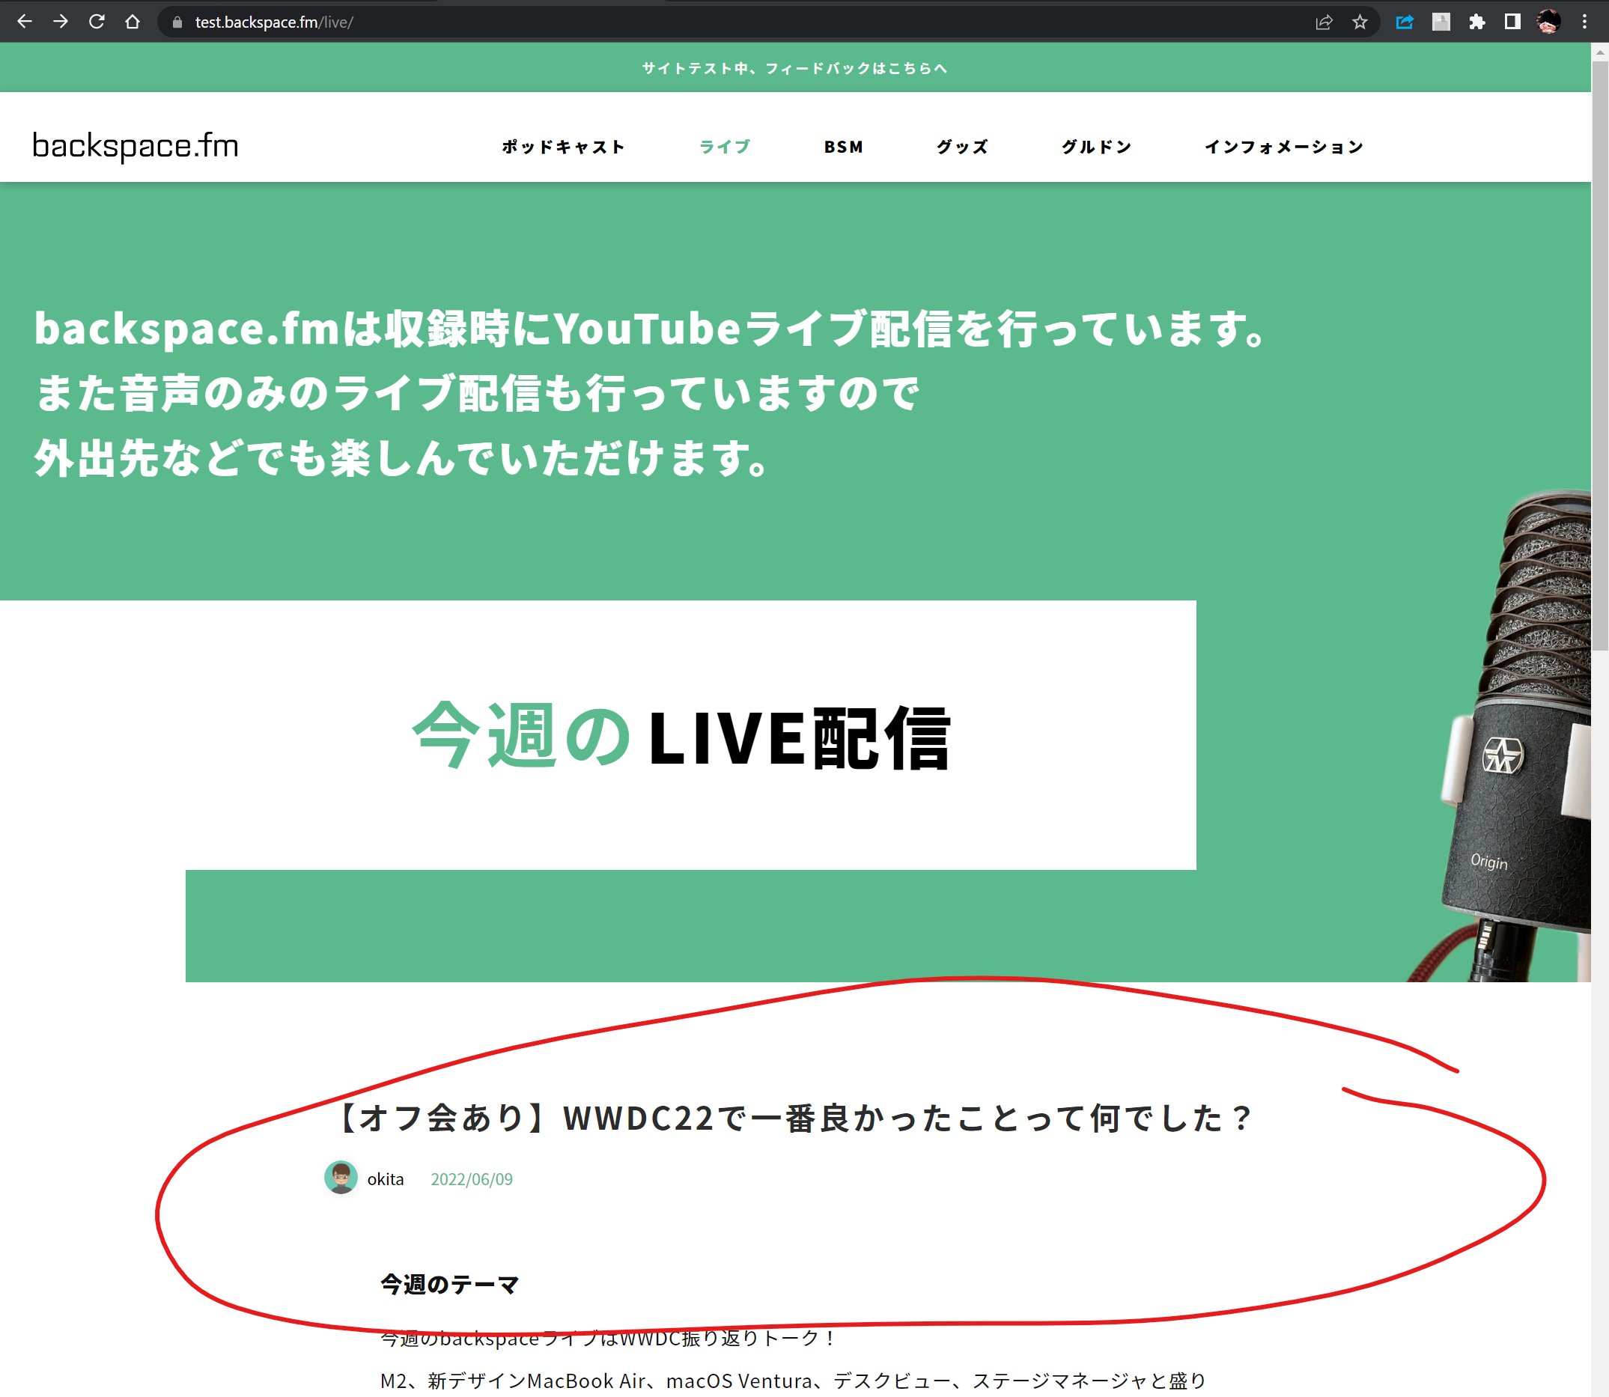The height and width of the screenshot is (1397, 1609).
Task: Open the インフォメーション menu item
Action: [1283, 147]
